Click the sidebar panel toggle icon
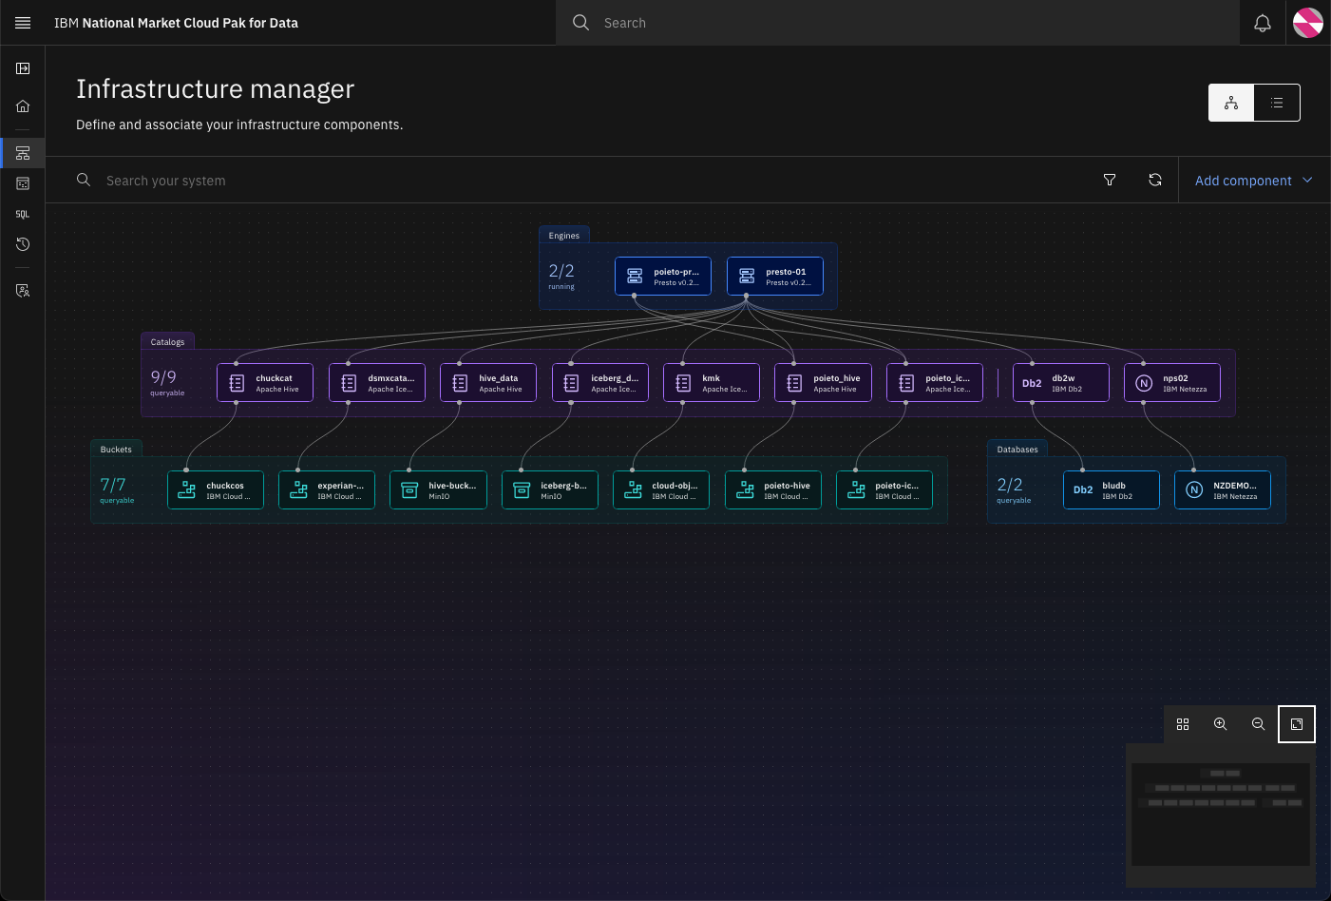 coord(23,68)
